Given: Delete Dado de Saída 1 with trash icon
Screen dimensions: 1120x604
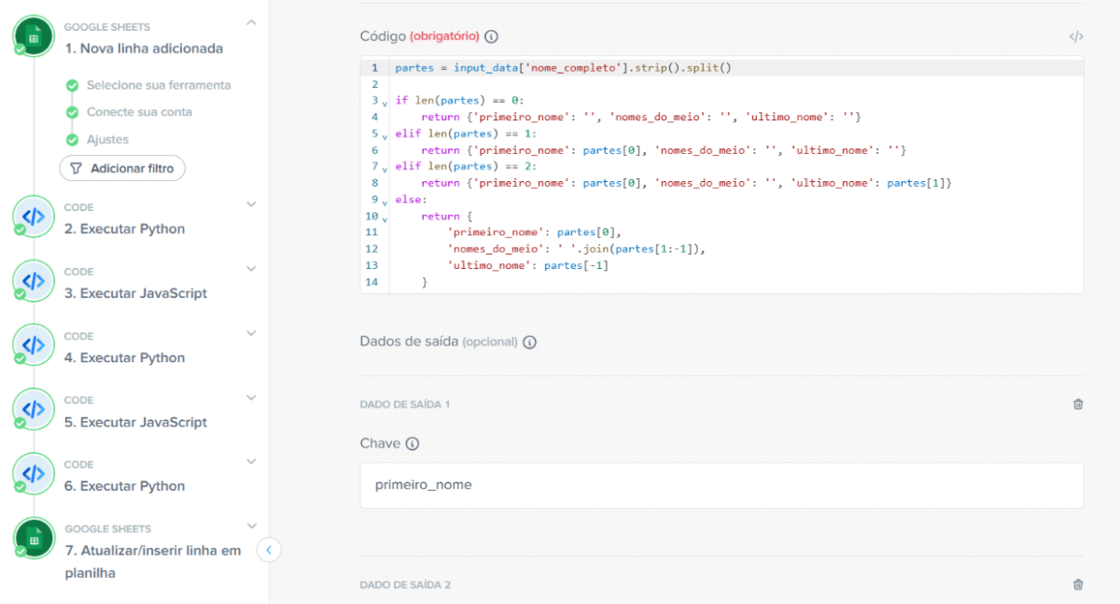Looking at the screenshot, I should [x=1078, y=404].
